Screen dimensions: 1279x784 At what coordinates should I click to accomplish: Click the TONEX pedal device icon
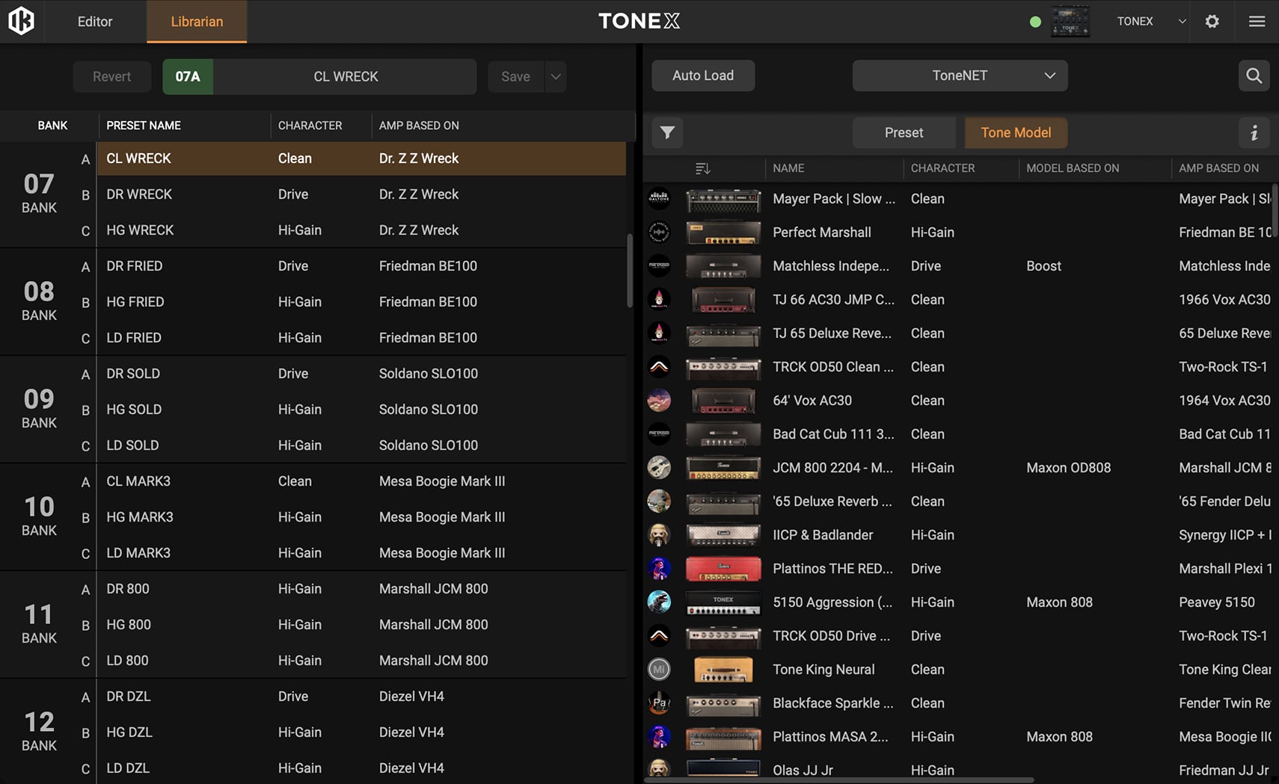pos(1070,21)
